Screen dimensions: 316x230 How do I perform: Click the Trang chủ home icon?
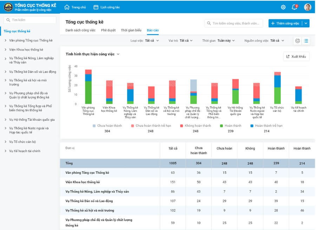coord(67,7)
